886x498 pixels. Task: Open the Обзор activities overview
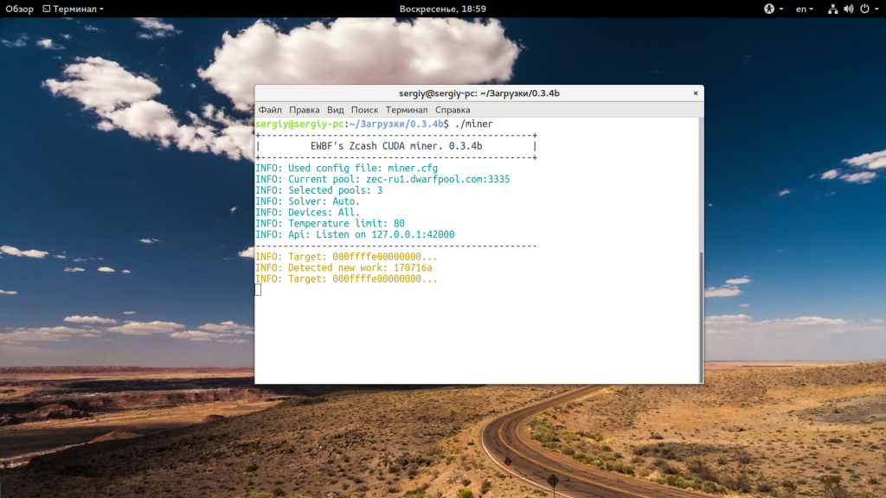[19, 9]
